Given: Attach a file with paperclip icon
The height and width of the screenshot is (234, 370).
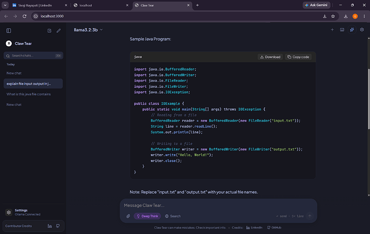Looking at the screenshot, I should (x=128, y=216).
